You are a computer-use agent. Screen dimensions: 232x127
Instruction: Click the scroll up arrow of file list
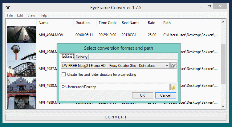coord(223,22)
